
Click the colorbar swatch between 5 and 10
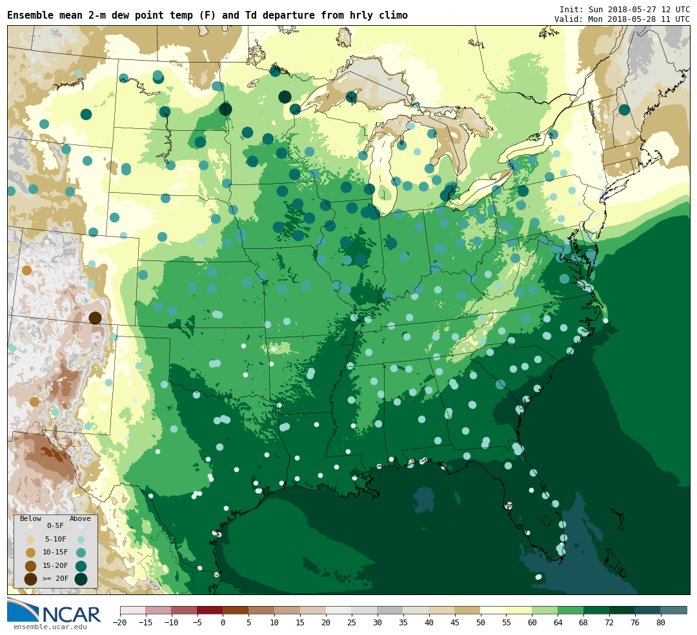(x=261, y=610)
